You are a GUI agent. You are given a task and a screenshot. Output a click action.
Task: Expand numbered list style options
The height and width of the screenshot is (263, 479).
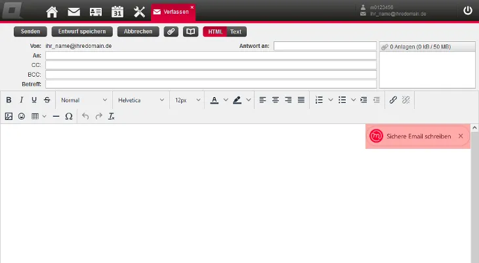click(331, 100)
